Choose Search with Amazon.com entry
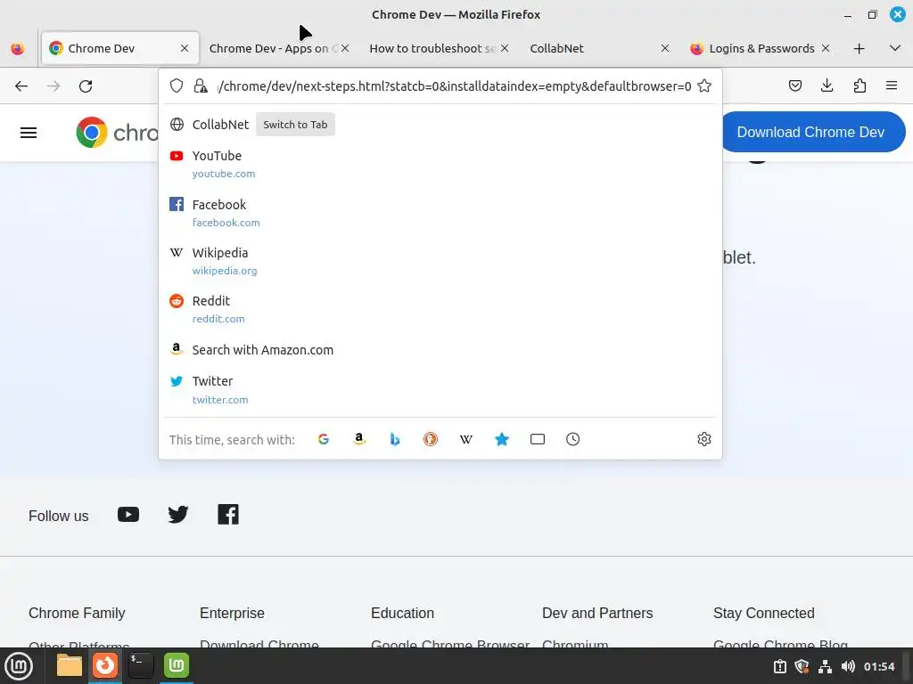 440,349
